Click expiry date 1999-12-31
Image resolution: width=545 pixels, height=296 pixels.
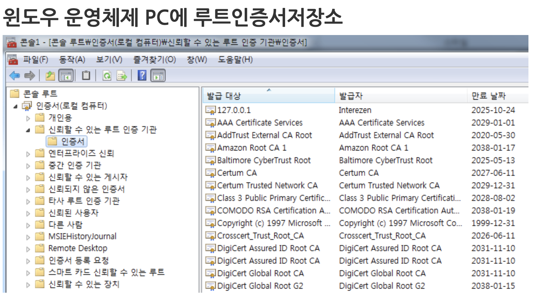(x=493, y=223)
